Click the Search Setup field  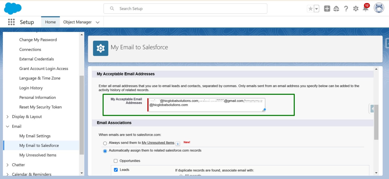[x=185, y=9]
